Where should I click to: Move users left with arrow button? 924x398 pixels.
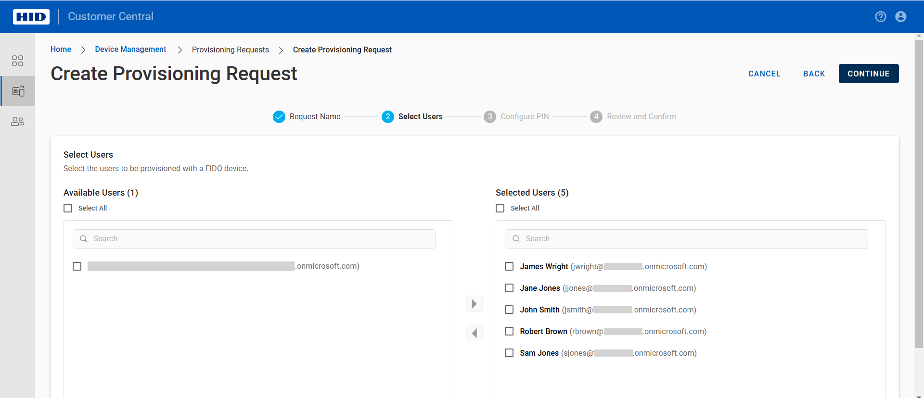pos(474,333)
